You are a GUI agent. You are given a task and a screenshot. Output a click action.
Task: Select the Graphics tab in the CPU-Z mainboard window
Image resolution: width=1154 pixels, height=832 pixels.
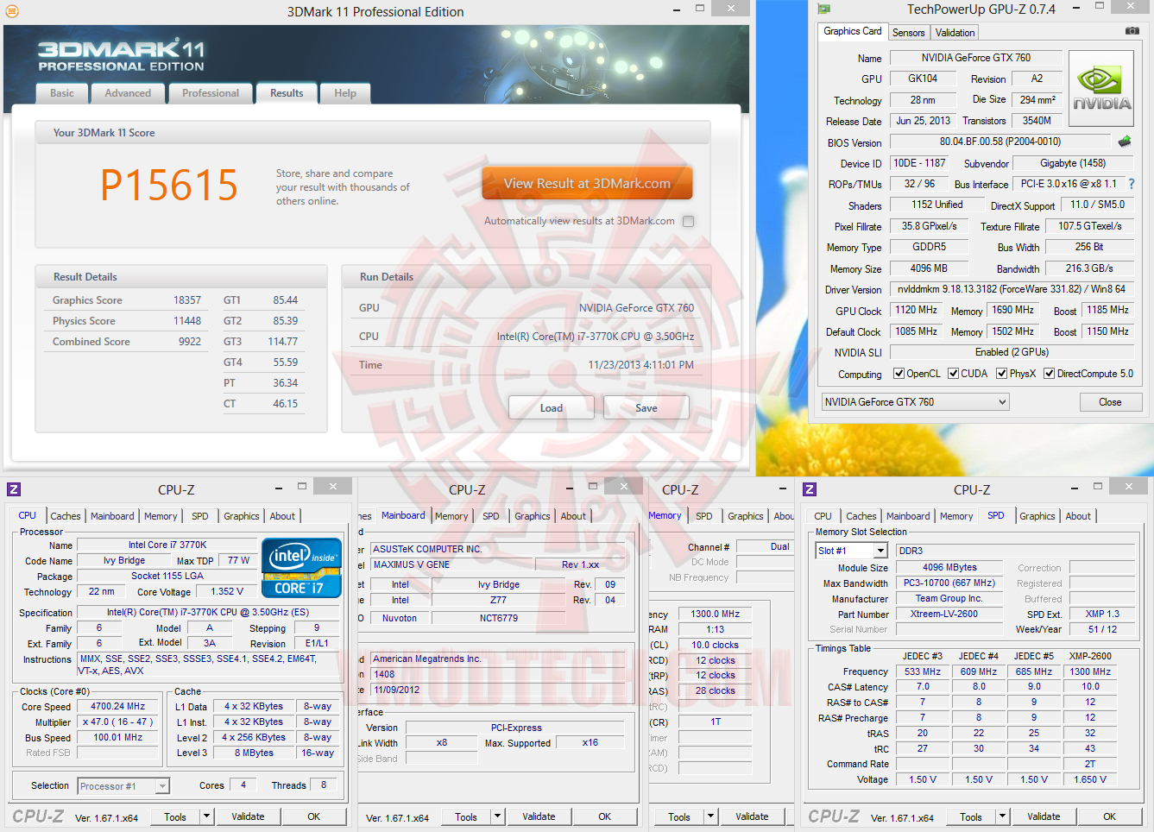tap(533, 516)
